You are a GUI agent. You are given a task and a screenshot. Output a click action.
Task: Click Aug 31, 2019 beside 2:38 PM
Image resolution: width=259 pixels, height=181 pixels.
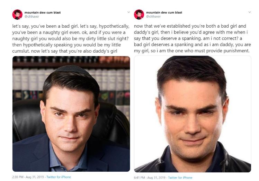[35, 177]
